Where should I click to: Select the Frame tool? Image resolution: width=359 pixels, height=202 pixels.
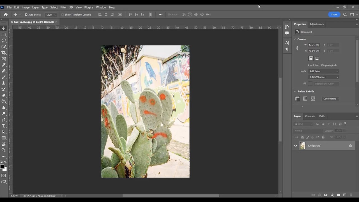[4, 59]
